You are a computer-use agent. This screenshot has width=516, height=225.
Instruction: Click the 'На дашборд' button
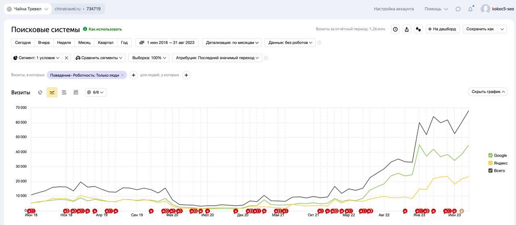442,29
